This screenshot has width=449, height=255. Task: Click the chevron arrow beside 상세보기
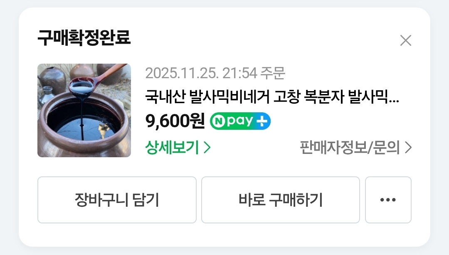coord(207,148)
